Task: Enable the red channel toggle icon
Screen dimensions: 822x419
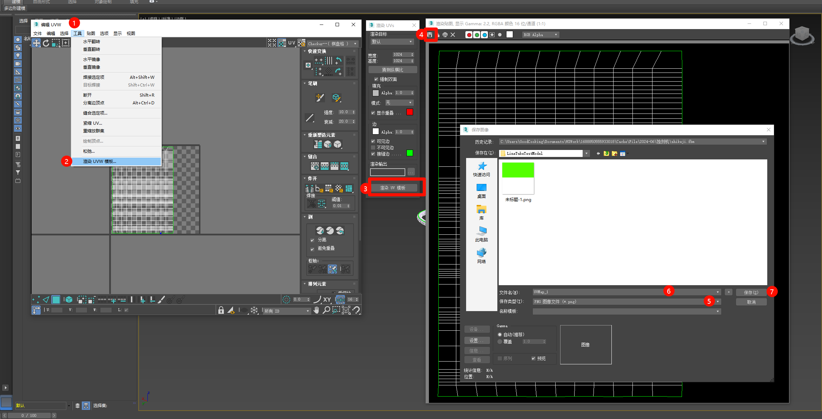Action: click(x=469, y=35)
